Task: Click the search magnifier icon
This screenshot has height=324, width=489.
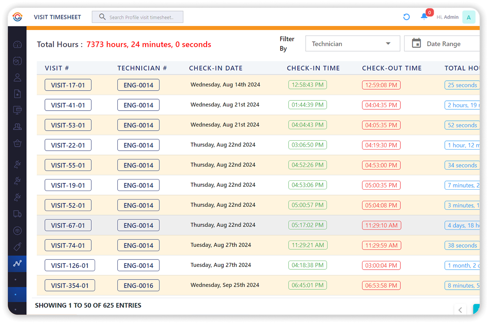Action: [102, 17]
